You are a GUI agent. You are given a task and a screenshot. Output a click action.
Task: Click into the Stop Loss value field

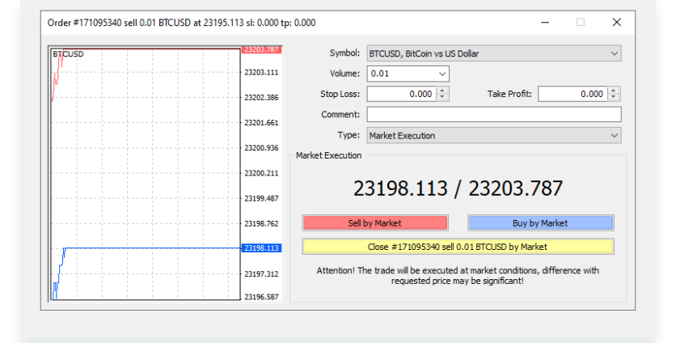[x=400, y=95]
